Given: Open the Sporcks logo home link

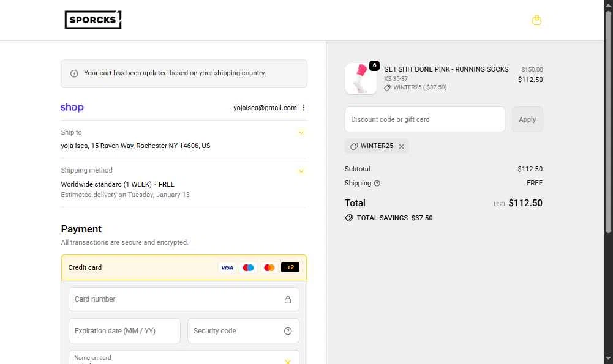Looking at the screenshot, I should click(93, 20).
